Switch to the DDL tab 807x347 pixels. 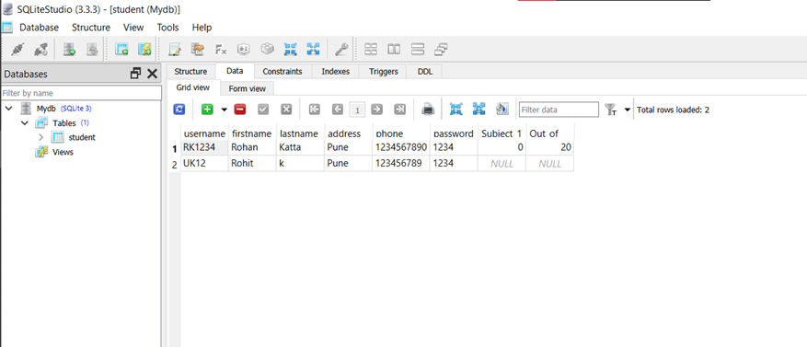tap(425, 72)
